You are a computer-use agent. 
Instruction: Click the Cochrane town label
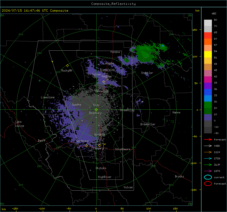[x=82, y=141]
